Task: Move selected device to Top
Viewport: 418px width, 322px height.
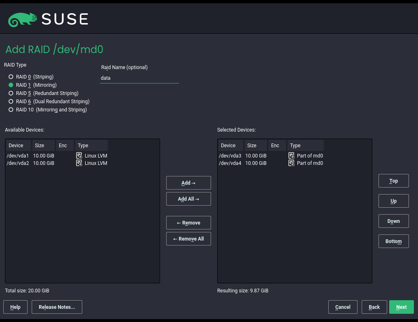Action: coord(393,181)
